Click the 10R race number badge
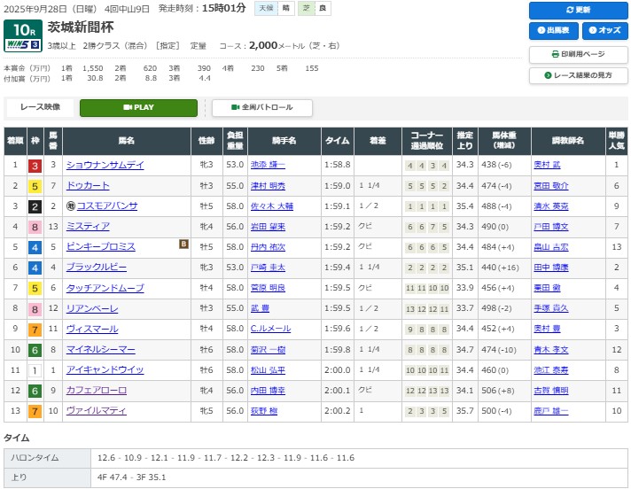631x489 pixels. [23, 29]
